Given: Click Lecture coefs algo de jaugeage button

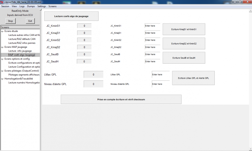Looking at the screenshot, I should coord(71,16).
